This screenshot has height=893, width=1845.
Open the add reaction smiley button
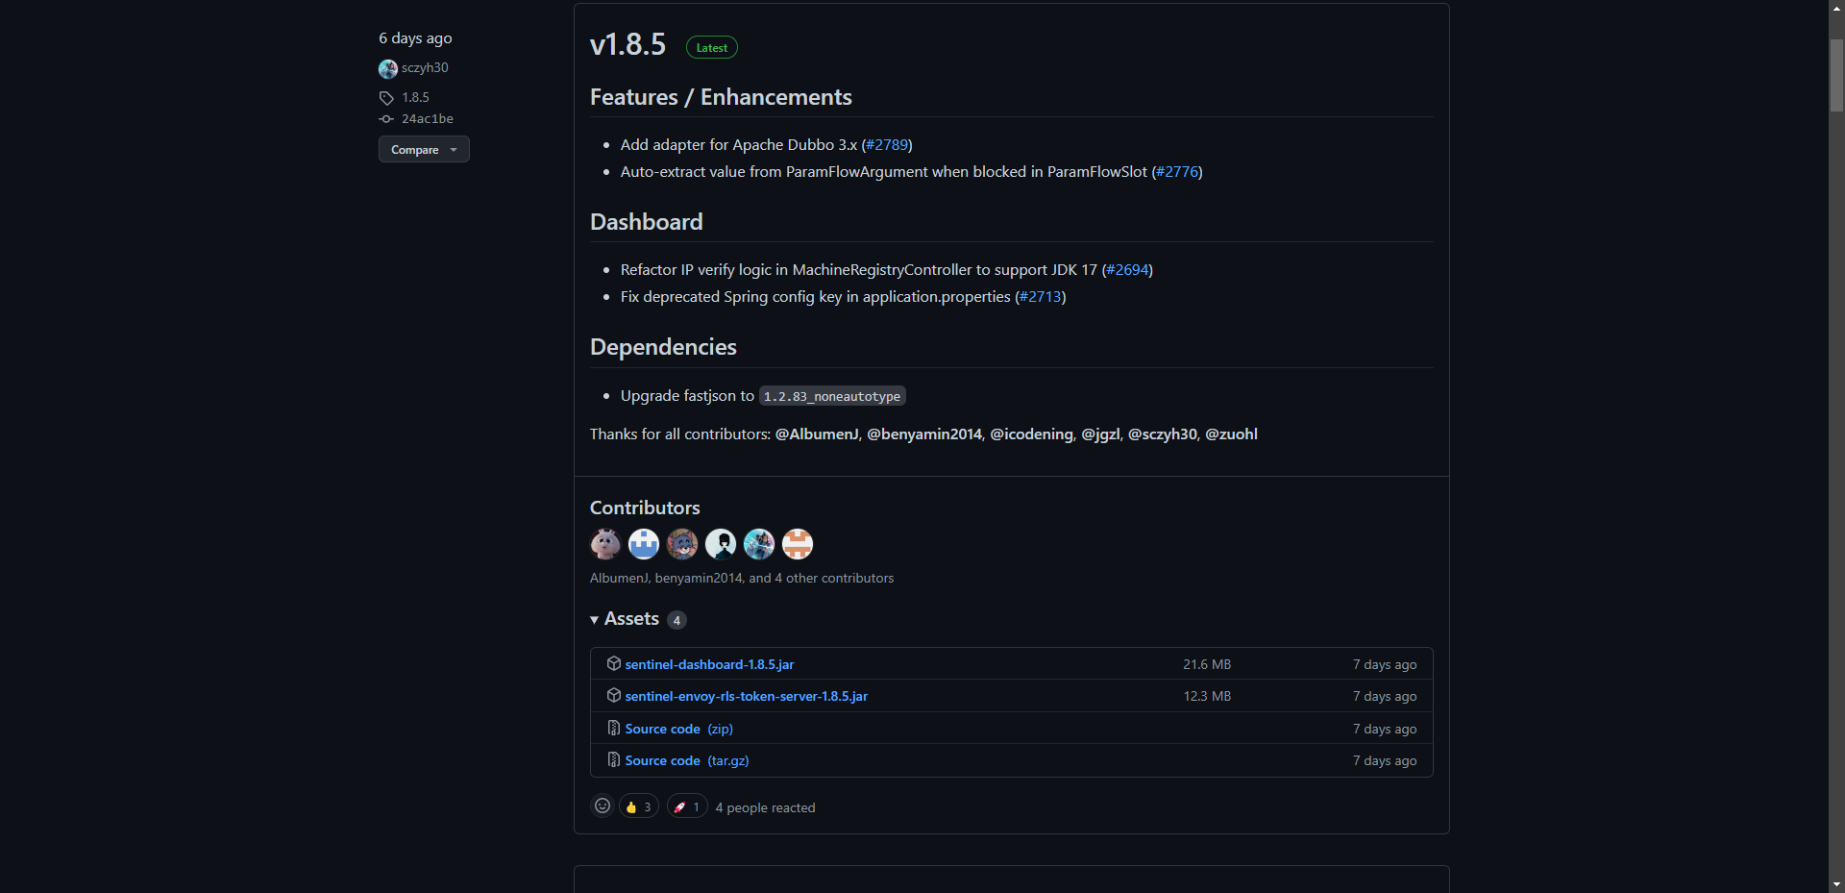click(x=603, y=806)
